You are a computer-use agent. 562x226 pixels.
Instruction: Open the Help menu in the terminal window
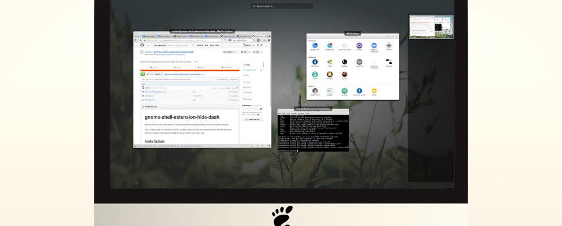pyautogui.click(x=307, y=113)
